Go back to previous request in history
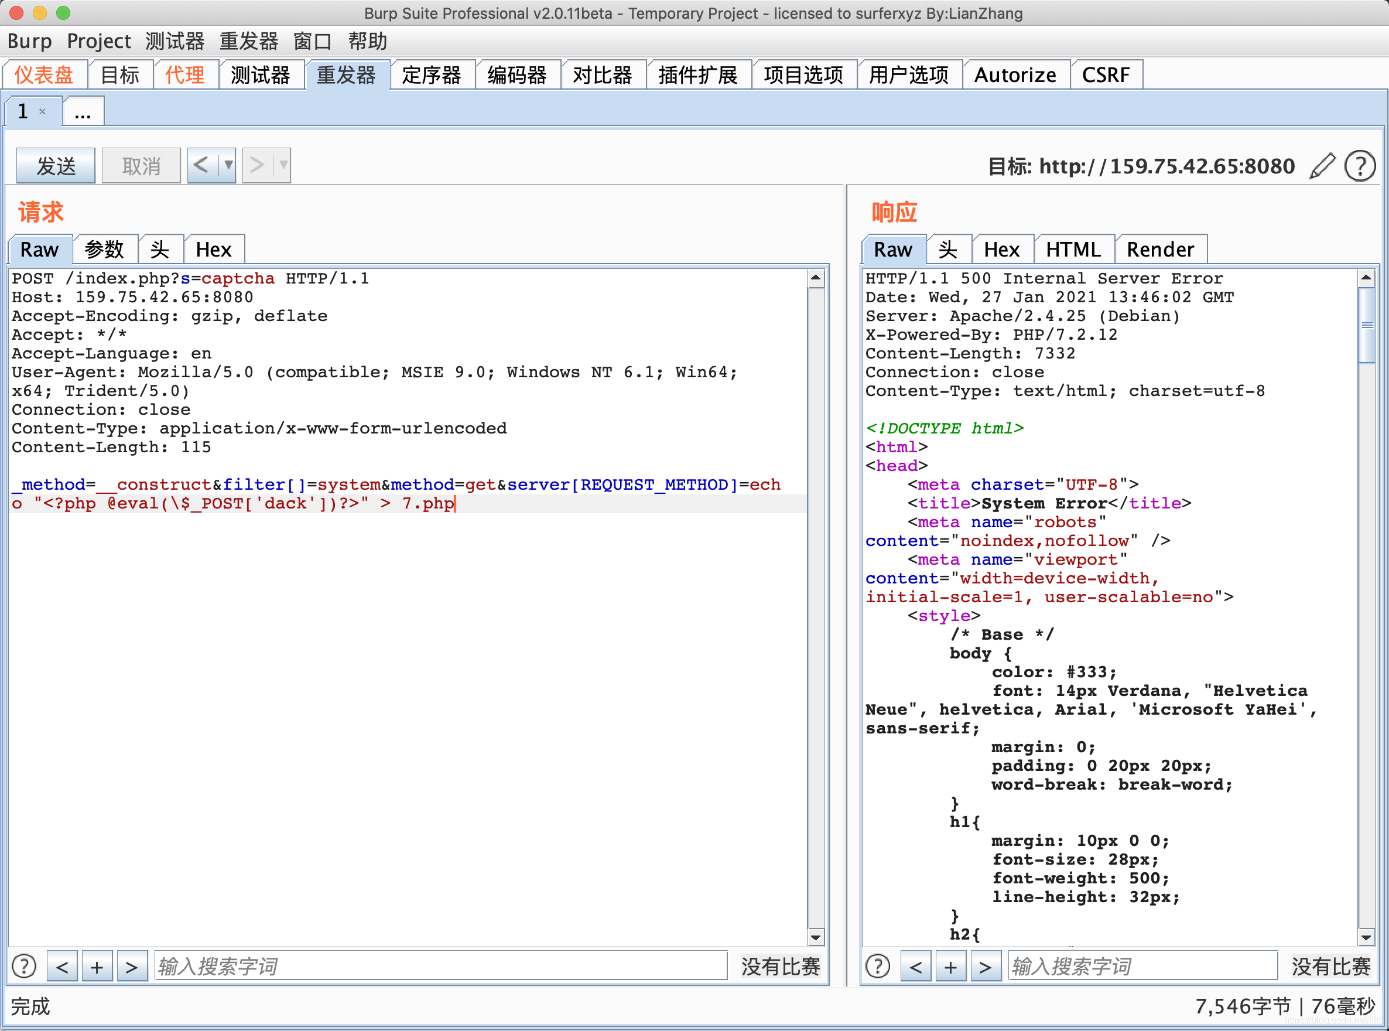This screenshot has width=1389, height=1031. [x=202, y=165]
